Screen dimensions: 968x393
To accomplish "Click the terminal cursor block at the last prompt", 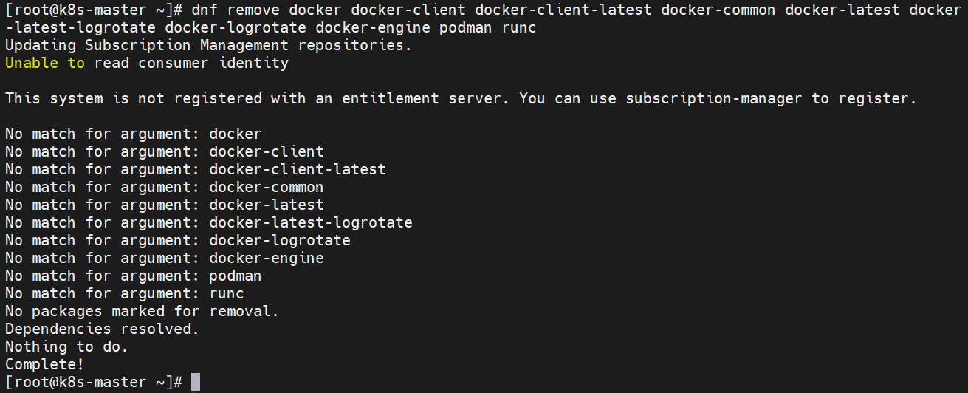I will pyautogui.click(x=195, y=382).
